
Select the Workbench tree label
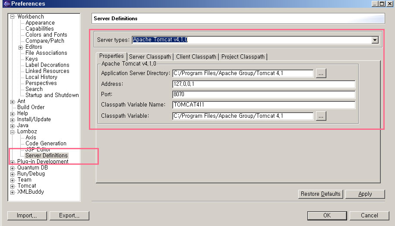(x=31, y=17)
